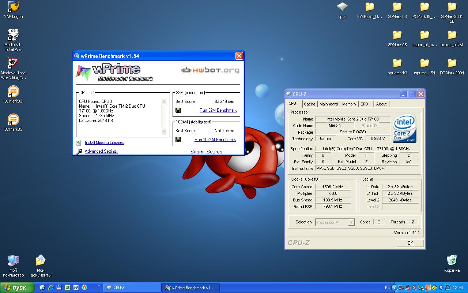
Task: Select the PC Mark 2004 folder
Action: pos(452,67)
